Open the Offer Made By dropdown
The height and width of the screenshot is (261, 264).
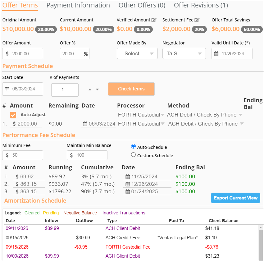tap(137, 53)
